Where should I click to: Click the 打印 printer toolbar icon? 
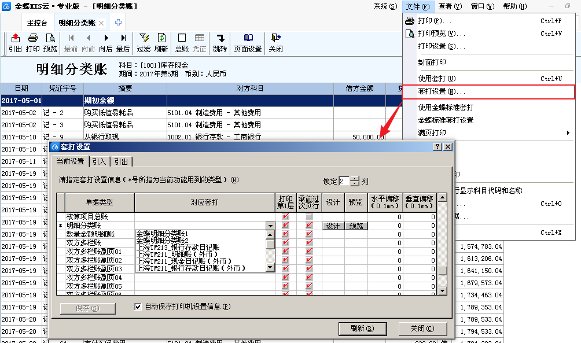pyautogui.click(x=33, y=43)
